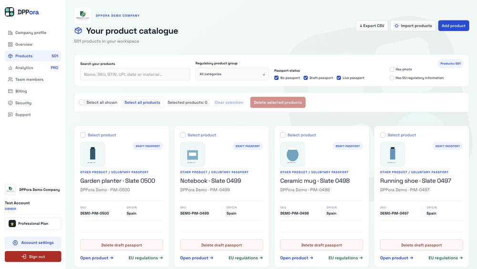
Task: Click the Account settings gear icon
Action: point(15,243)
